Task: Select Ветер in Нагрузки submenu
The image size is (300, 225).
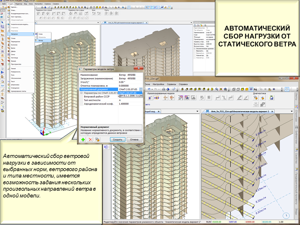Action: (41, 40)
